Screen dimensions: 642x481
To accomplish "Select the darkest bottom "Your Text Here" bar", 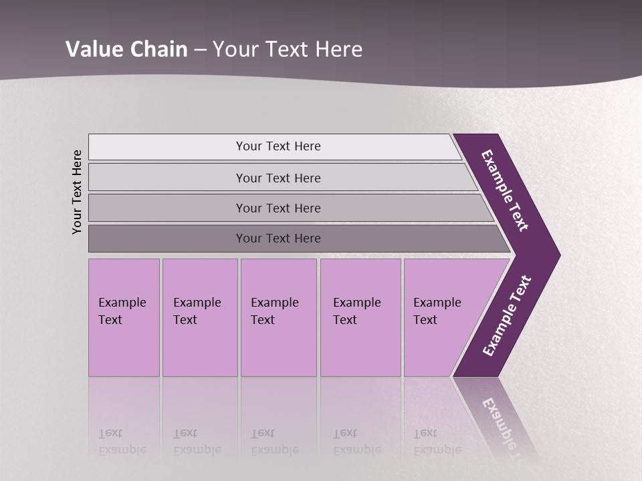I will [278, 238].
